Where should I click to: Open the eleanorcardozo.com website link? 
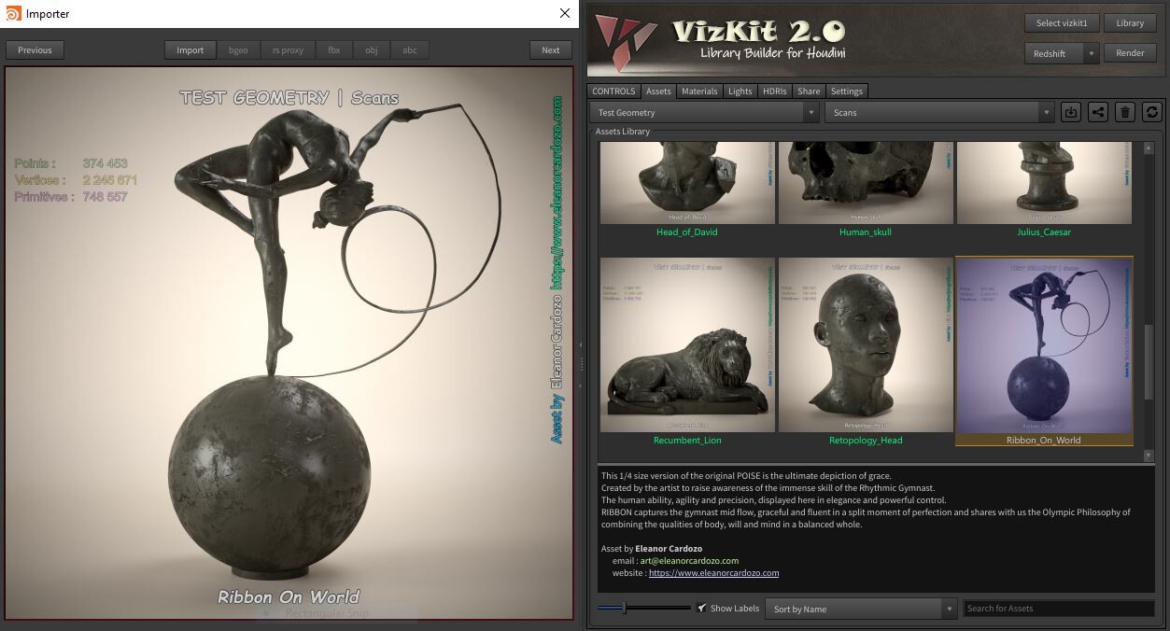click(x=713, y=573)
